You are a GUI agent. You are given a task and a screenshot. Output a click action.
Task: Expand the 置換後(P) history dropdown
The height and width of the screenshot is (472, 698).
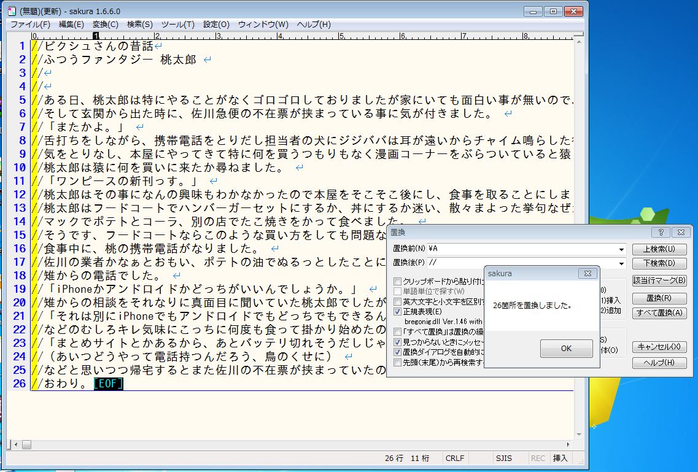(x=621, y=263)
